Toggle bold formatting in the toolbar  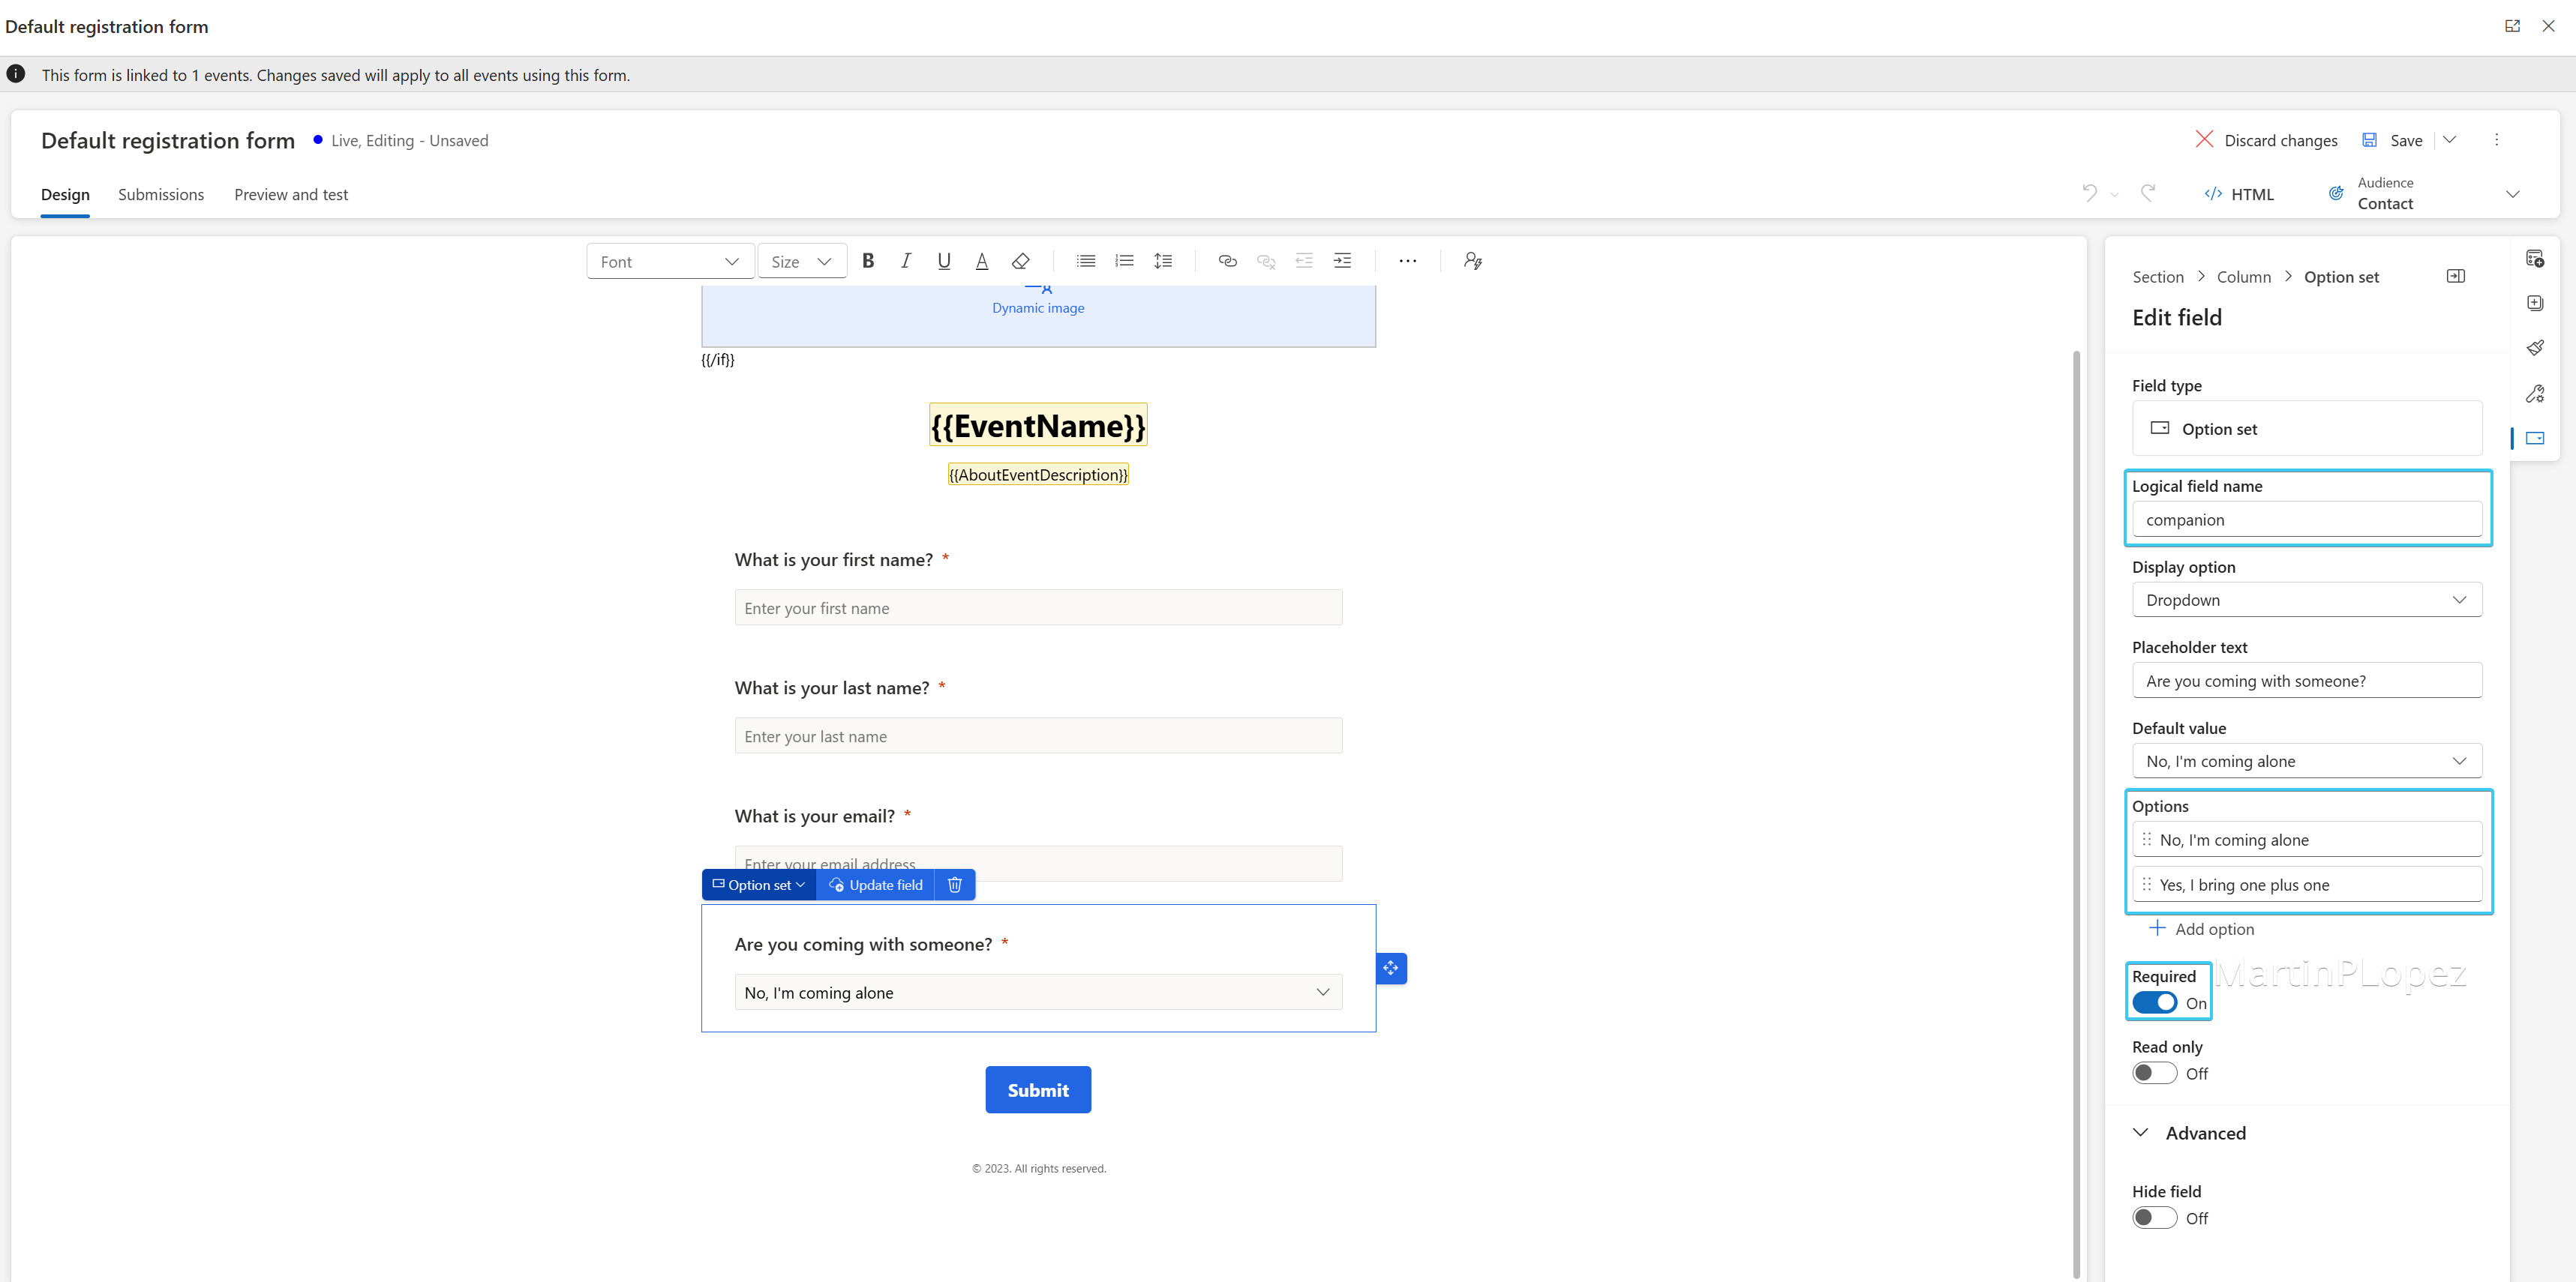pos(867,261)
